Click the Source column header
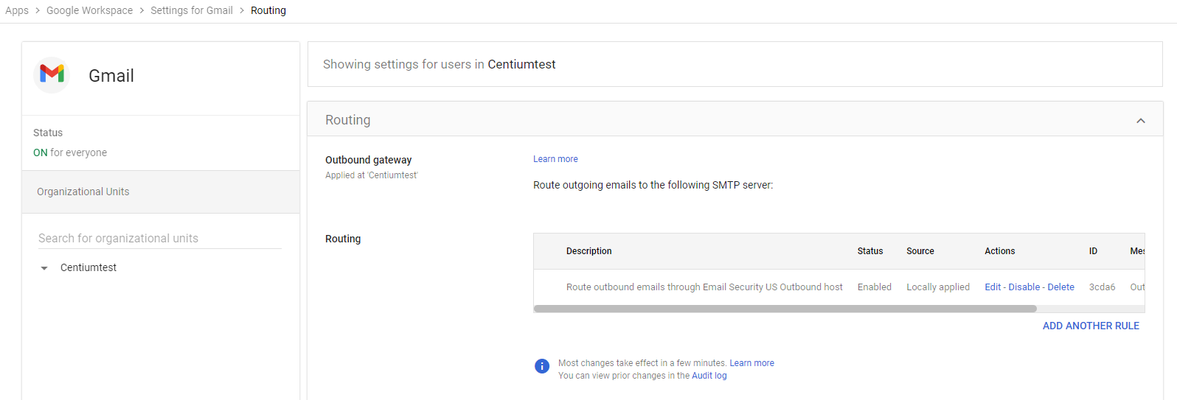The width and height of the screenshot is (1177, 400). tap(920, 251)
